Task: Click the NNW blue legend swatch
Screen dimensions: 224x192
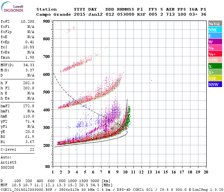Action: point(215,84)
